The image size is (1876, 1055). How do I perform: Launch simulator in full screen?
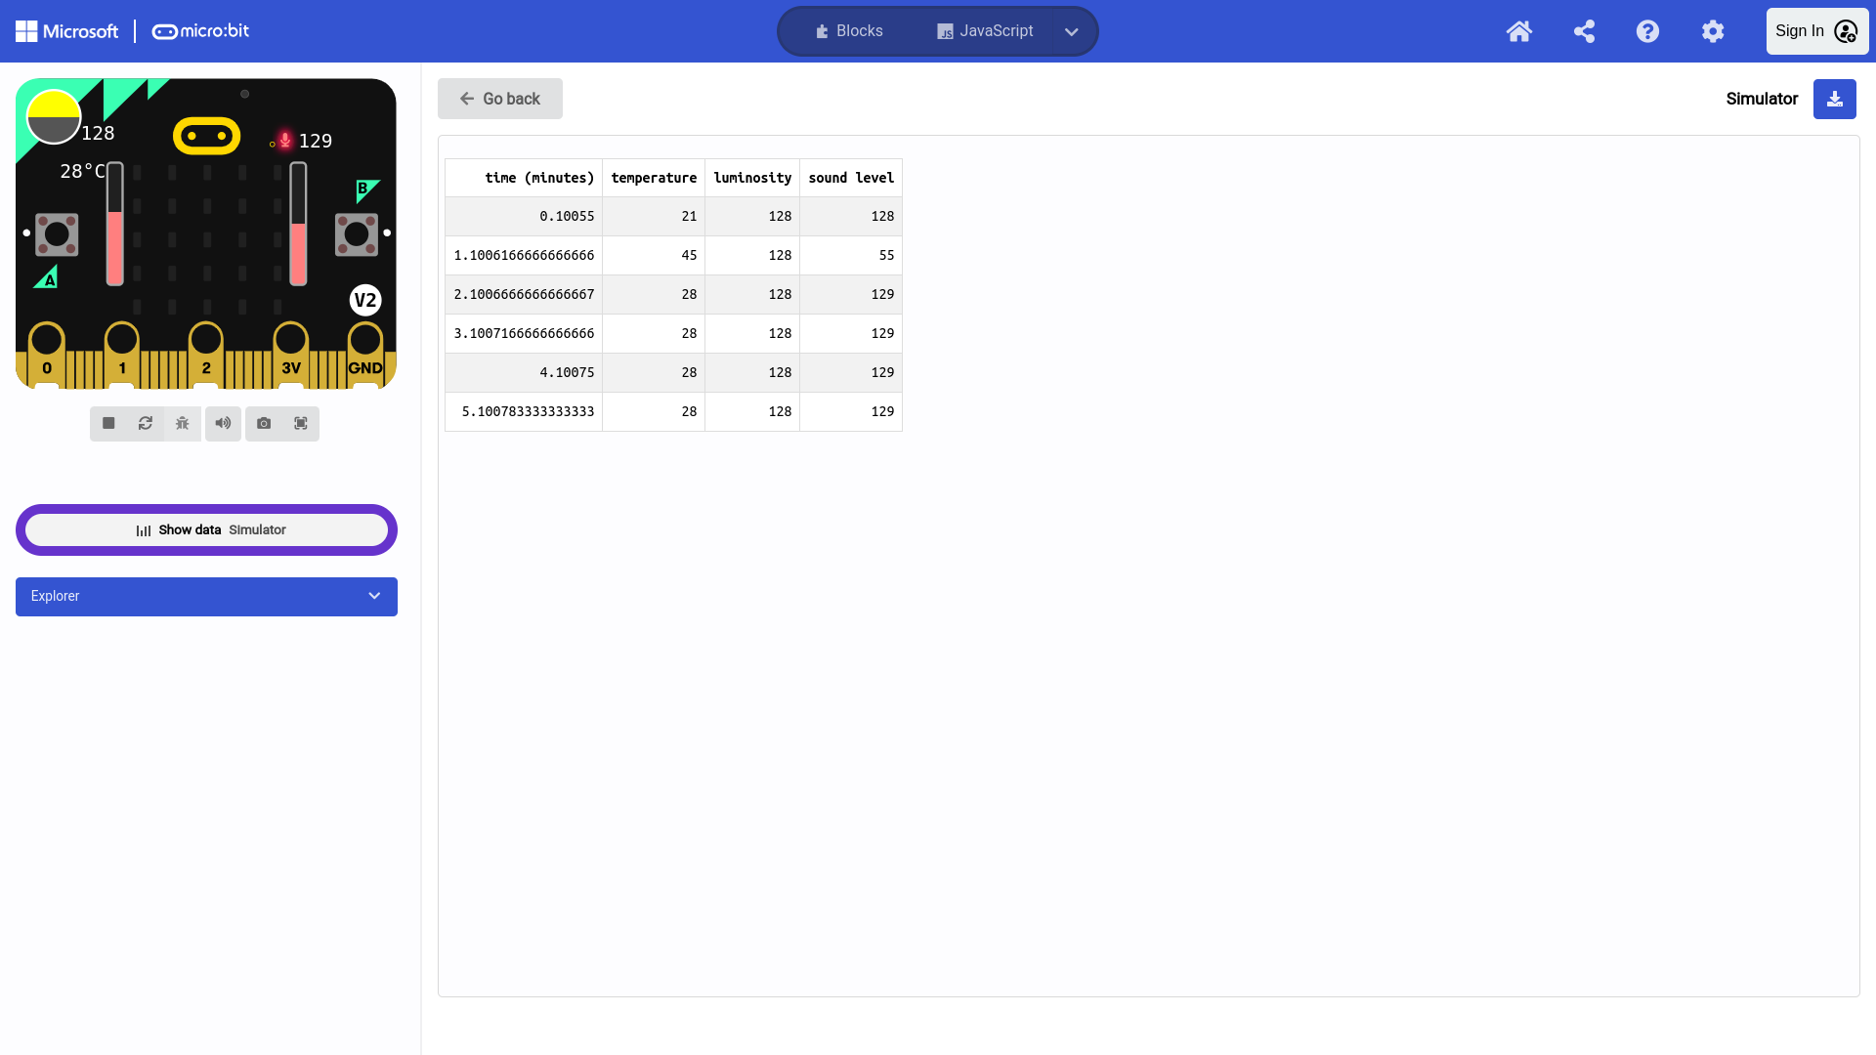(301, 423)
